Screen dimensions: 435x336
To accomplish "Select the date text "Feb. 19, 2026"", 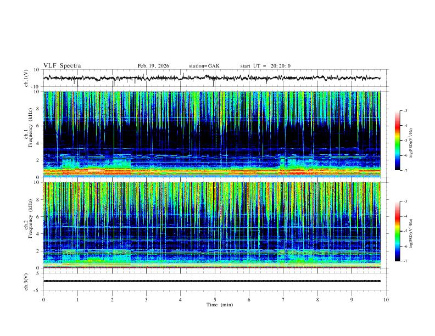I will pyautogui.click(x=153, y=66).
